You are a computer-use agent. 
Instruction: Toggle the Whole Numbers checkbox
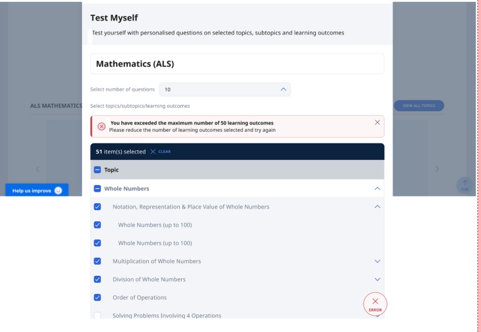pyautogui.click(x=97, y=189)
